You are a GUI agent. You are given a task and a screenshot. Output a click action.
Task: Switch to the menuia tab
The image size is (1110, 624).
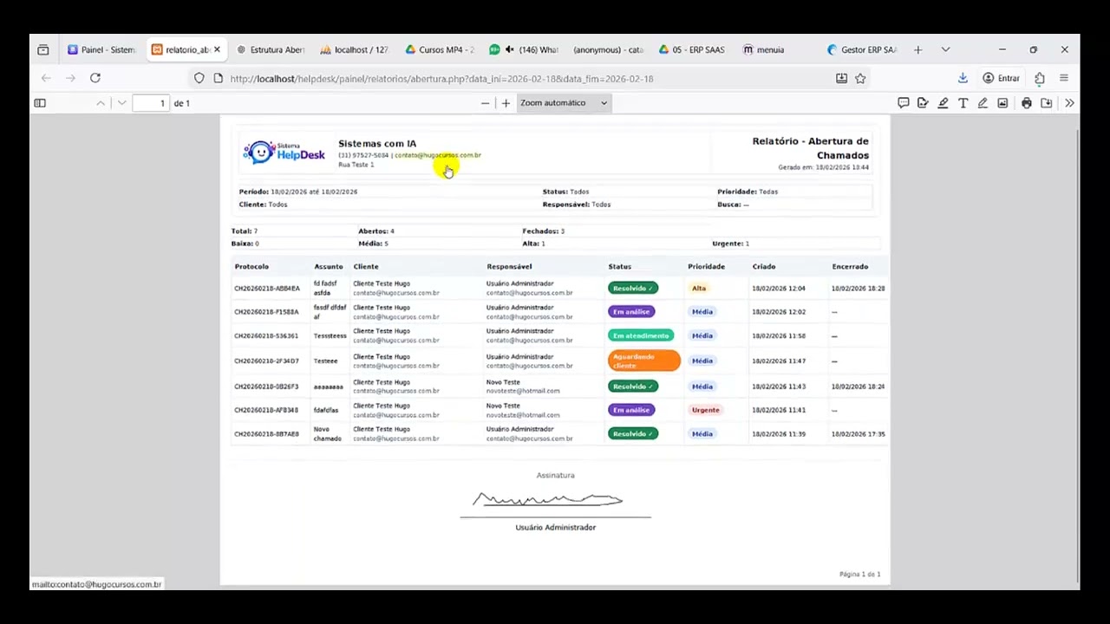pyautogui.click(x=763, y=49)
